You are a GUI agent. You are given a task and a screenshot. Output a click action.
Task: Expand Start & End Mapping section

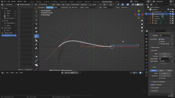click(159, 82)
